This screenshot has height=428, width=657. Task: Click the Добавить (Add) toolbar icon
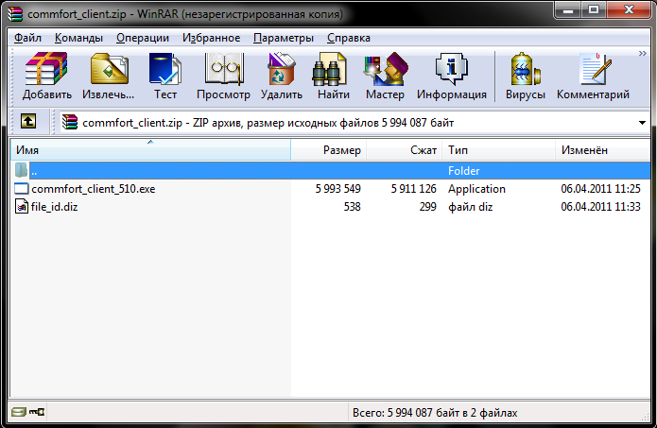click(x=46, y=69)
